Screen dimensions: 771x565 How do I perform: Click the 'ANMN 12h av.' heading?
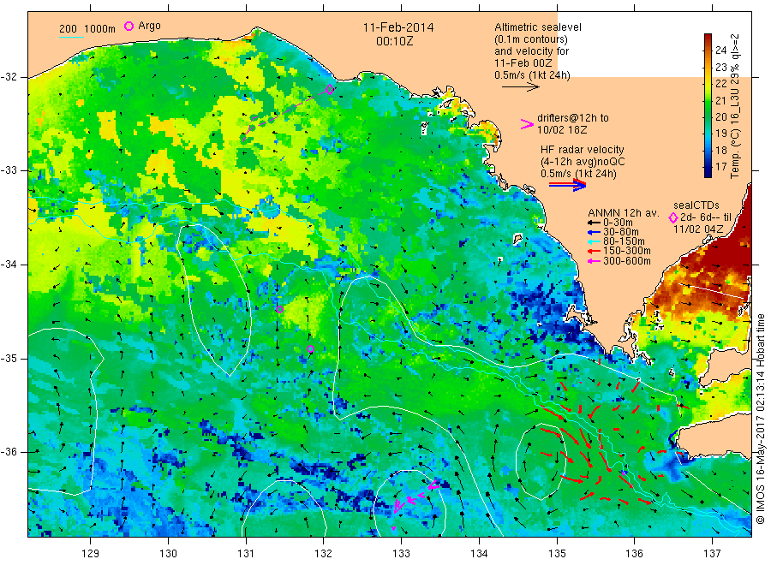pos(624,213)
